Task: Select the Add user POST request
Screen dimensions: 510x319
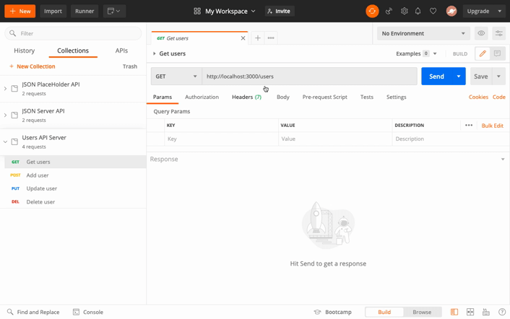Action: 75,175
